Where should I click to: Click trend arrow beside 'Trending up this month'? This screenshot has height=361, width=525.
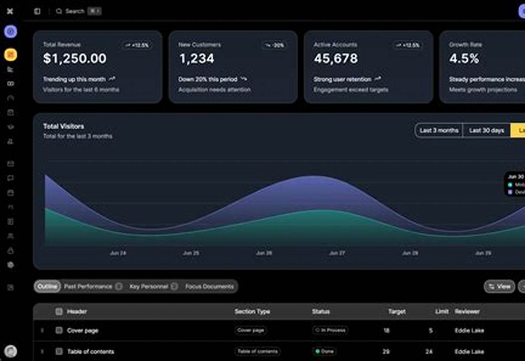click(112, 79)
